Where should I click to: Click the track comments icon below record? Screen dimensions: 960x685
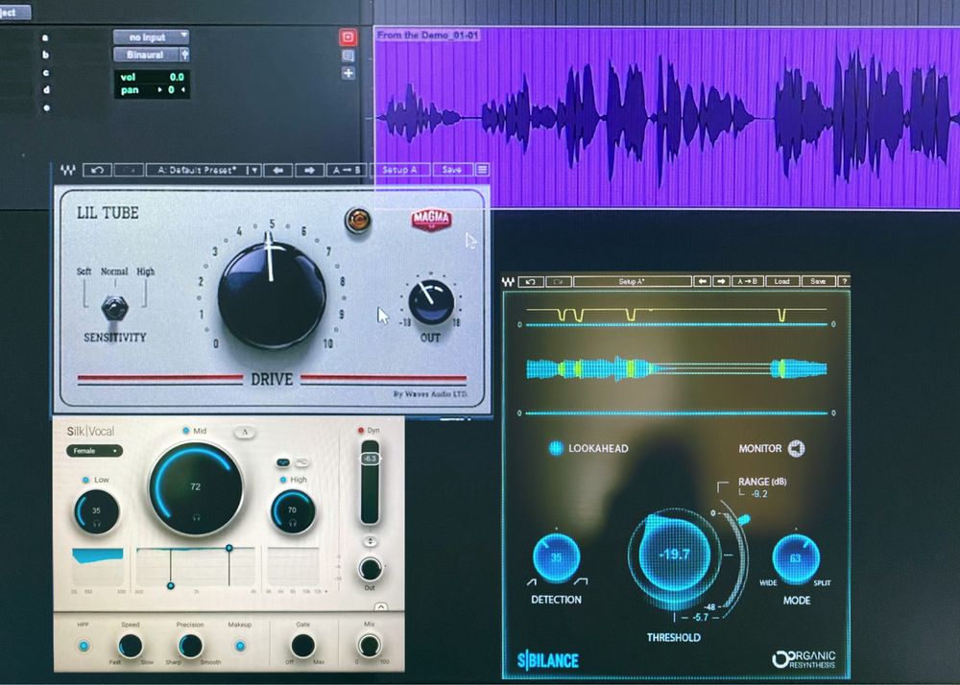pyautogui.click(x=348, y=56)
